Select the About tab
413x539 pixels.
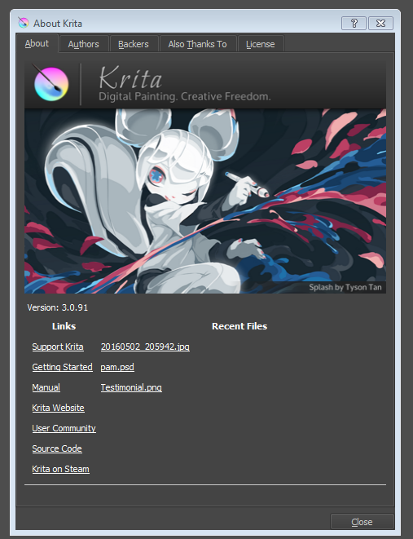[x=37, y=43]
